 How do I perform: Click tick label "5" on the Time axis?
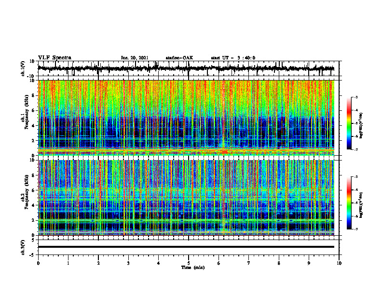[189, 263]
